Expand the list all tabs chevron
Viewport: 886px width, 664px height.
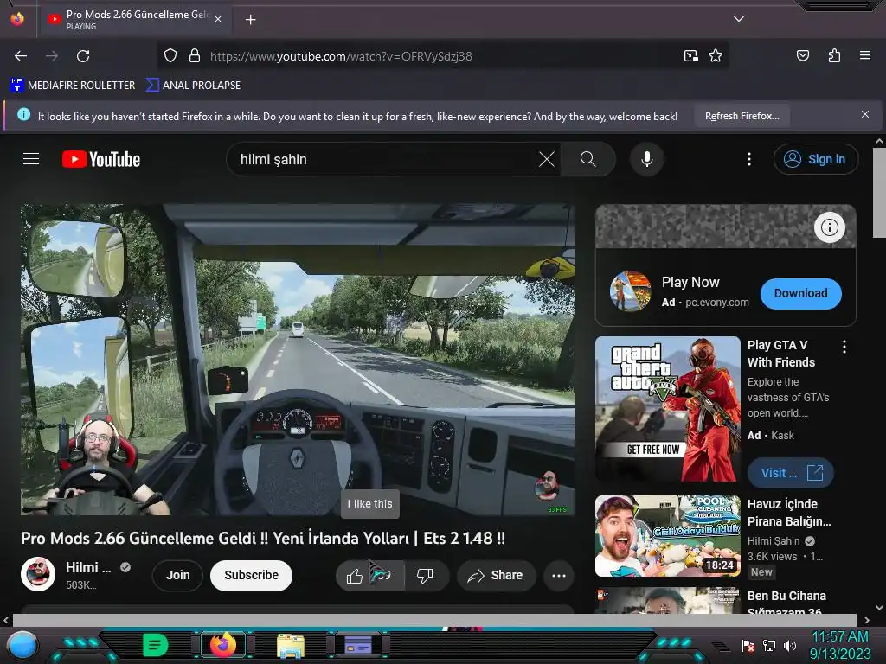[739, 19]
